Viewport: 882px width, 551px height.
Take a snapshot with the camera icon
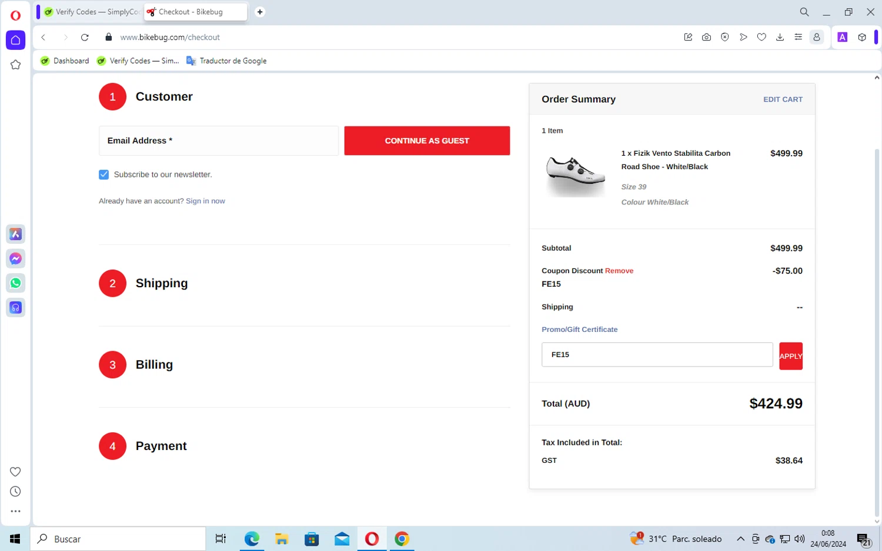click(x=706, y=37)
